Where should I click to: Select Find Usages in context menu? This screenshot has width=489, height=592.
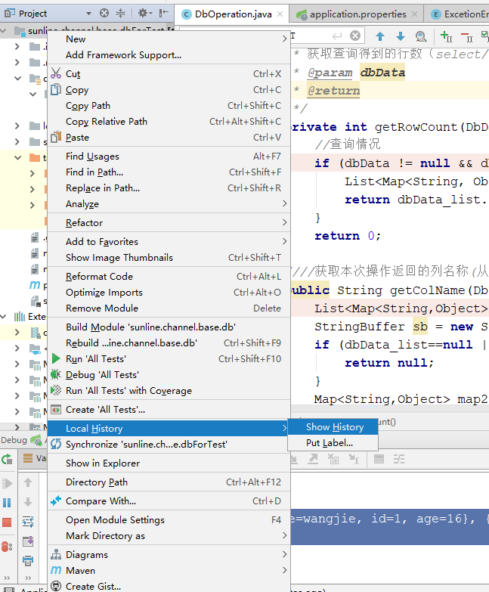pyautogui.click(x=169, y=156)
